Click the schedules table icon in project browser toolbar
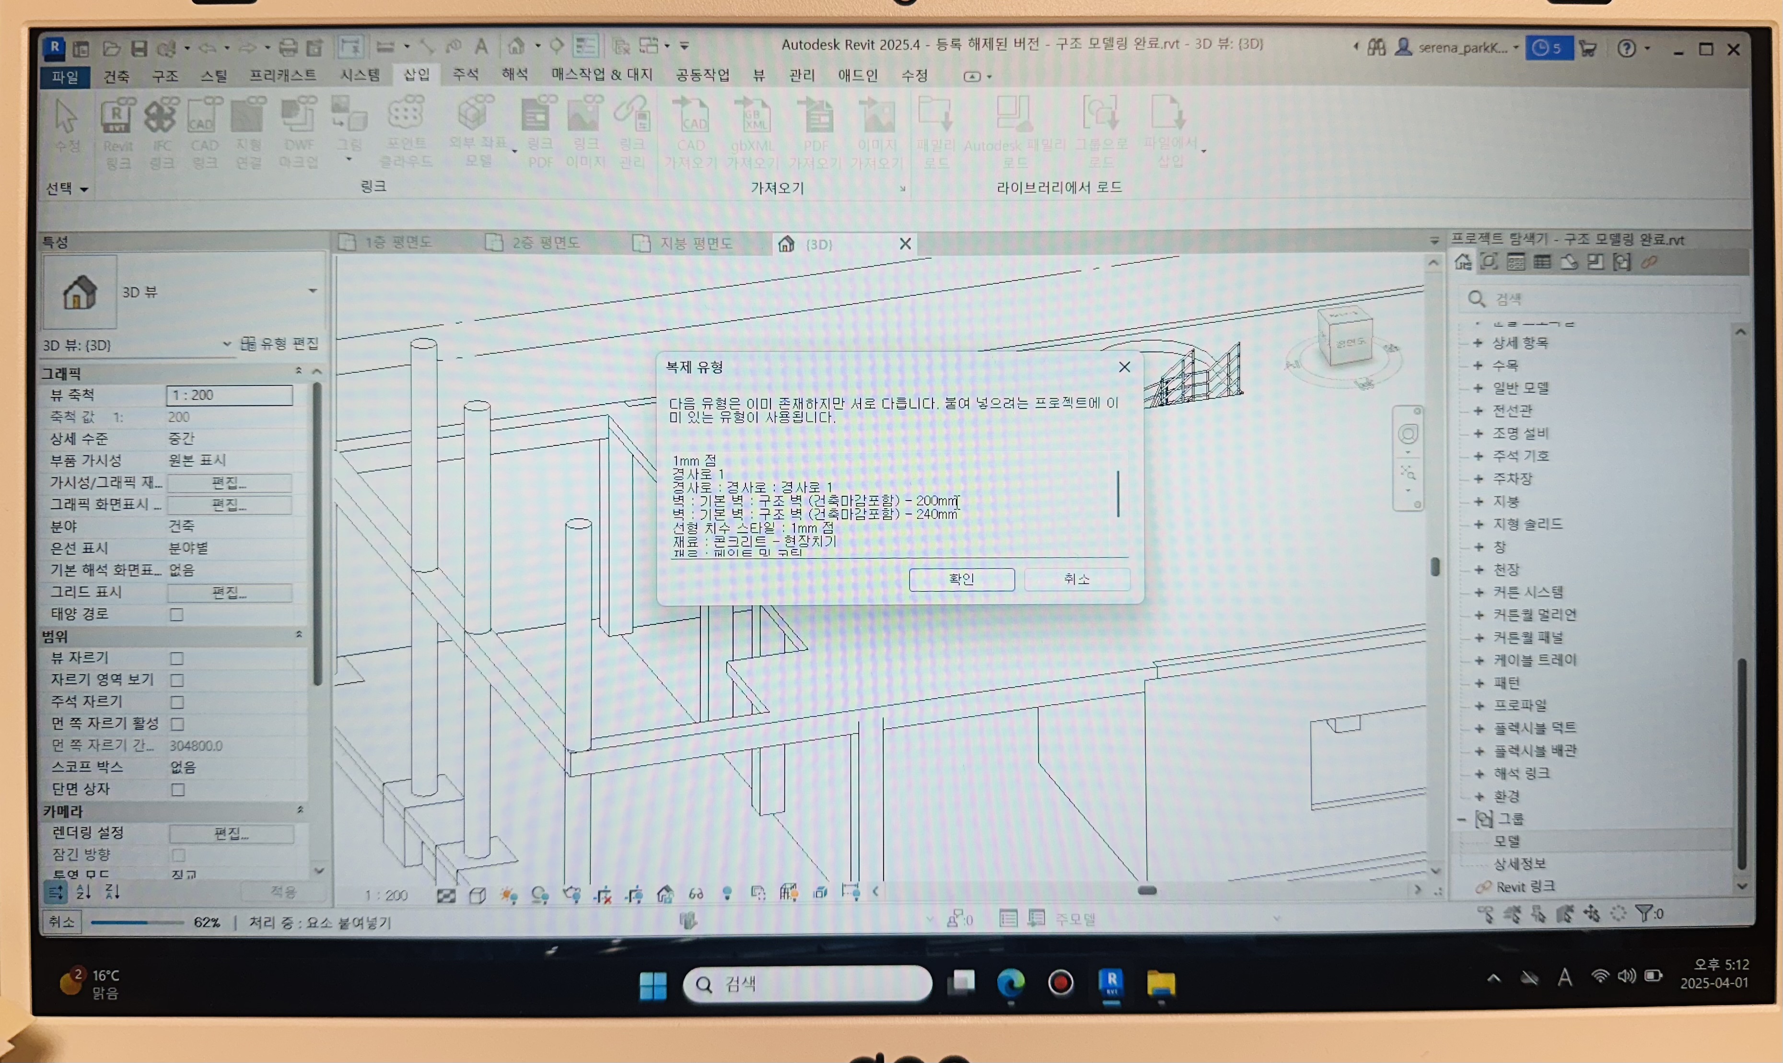Viewport: 1783px width, 1063px height. [x=1542, y=262]
